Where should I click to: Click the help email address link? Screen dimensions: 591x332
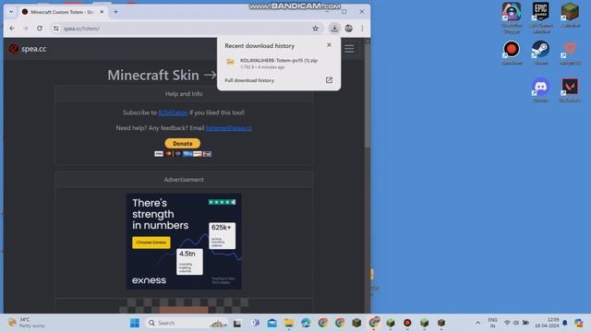point(229,128)
